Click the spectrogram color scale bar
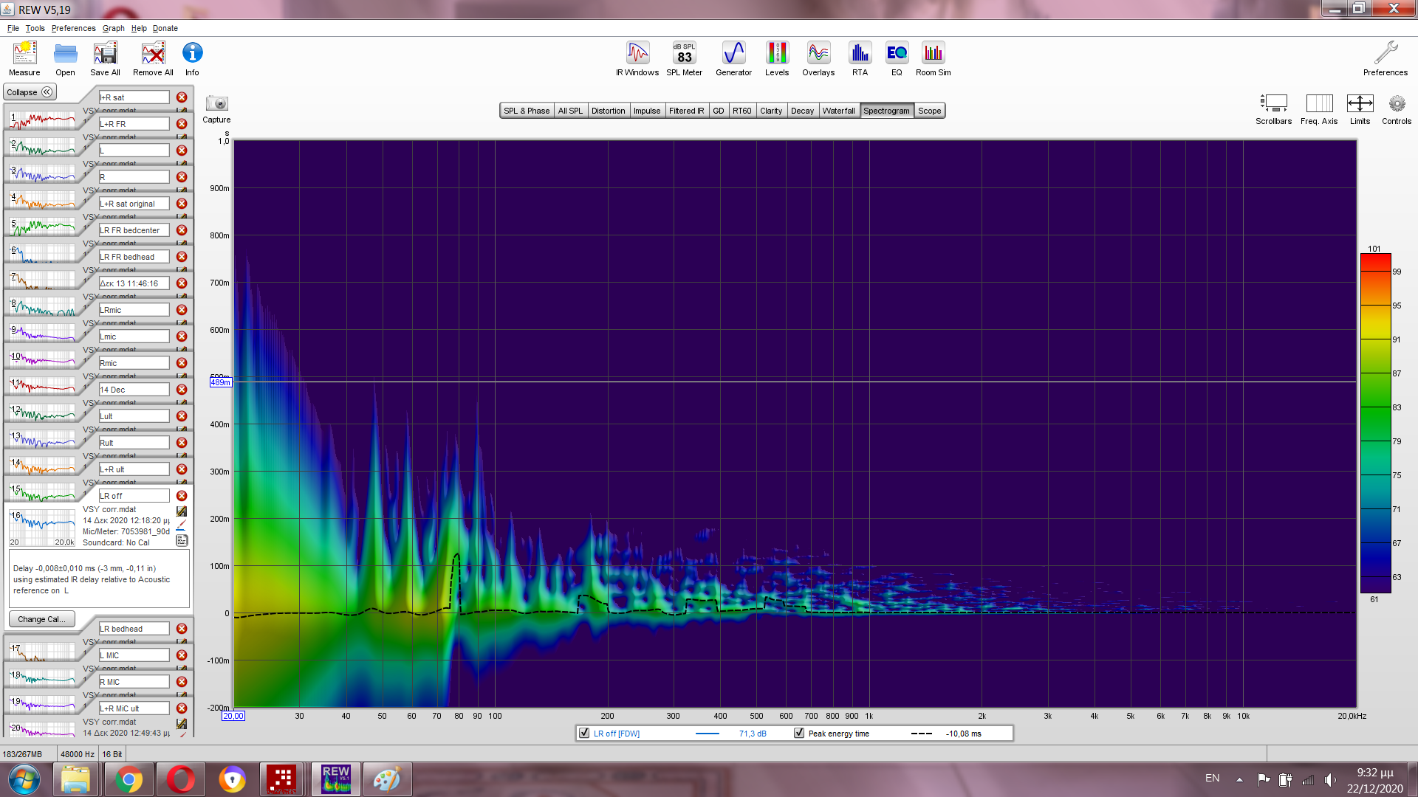This screenshot has width=1418, height=797. [x=1375, y=424]
